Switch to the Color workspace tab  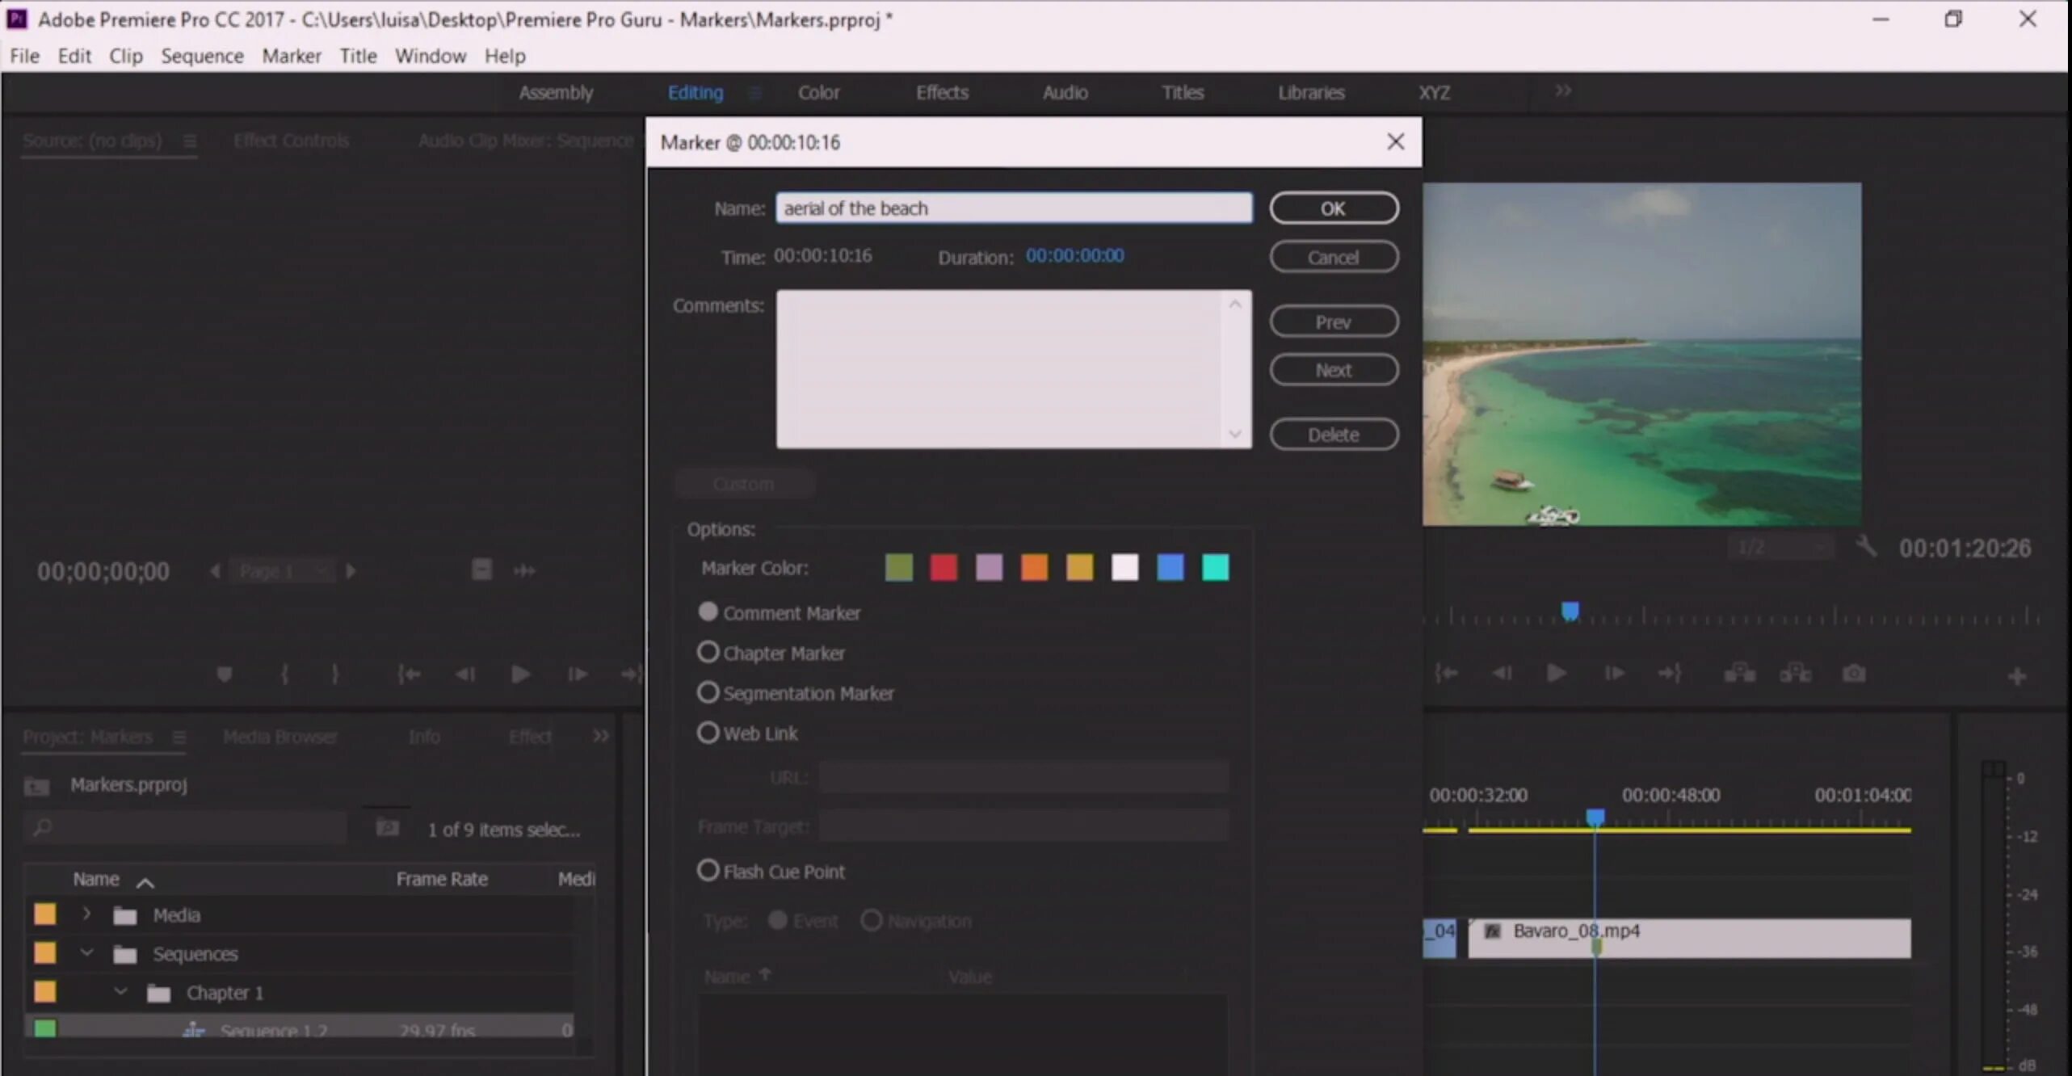[x=818, y=92]
